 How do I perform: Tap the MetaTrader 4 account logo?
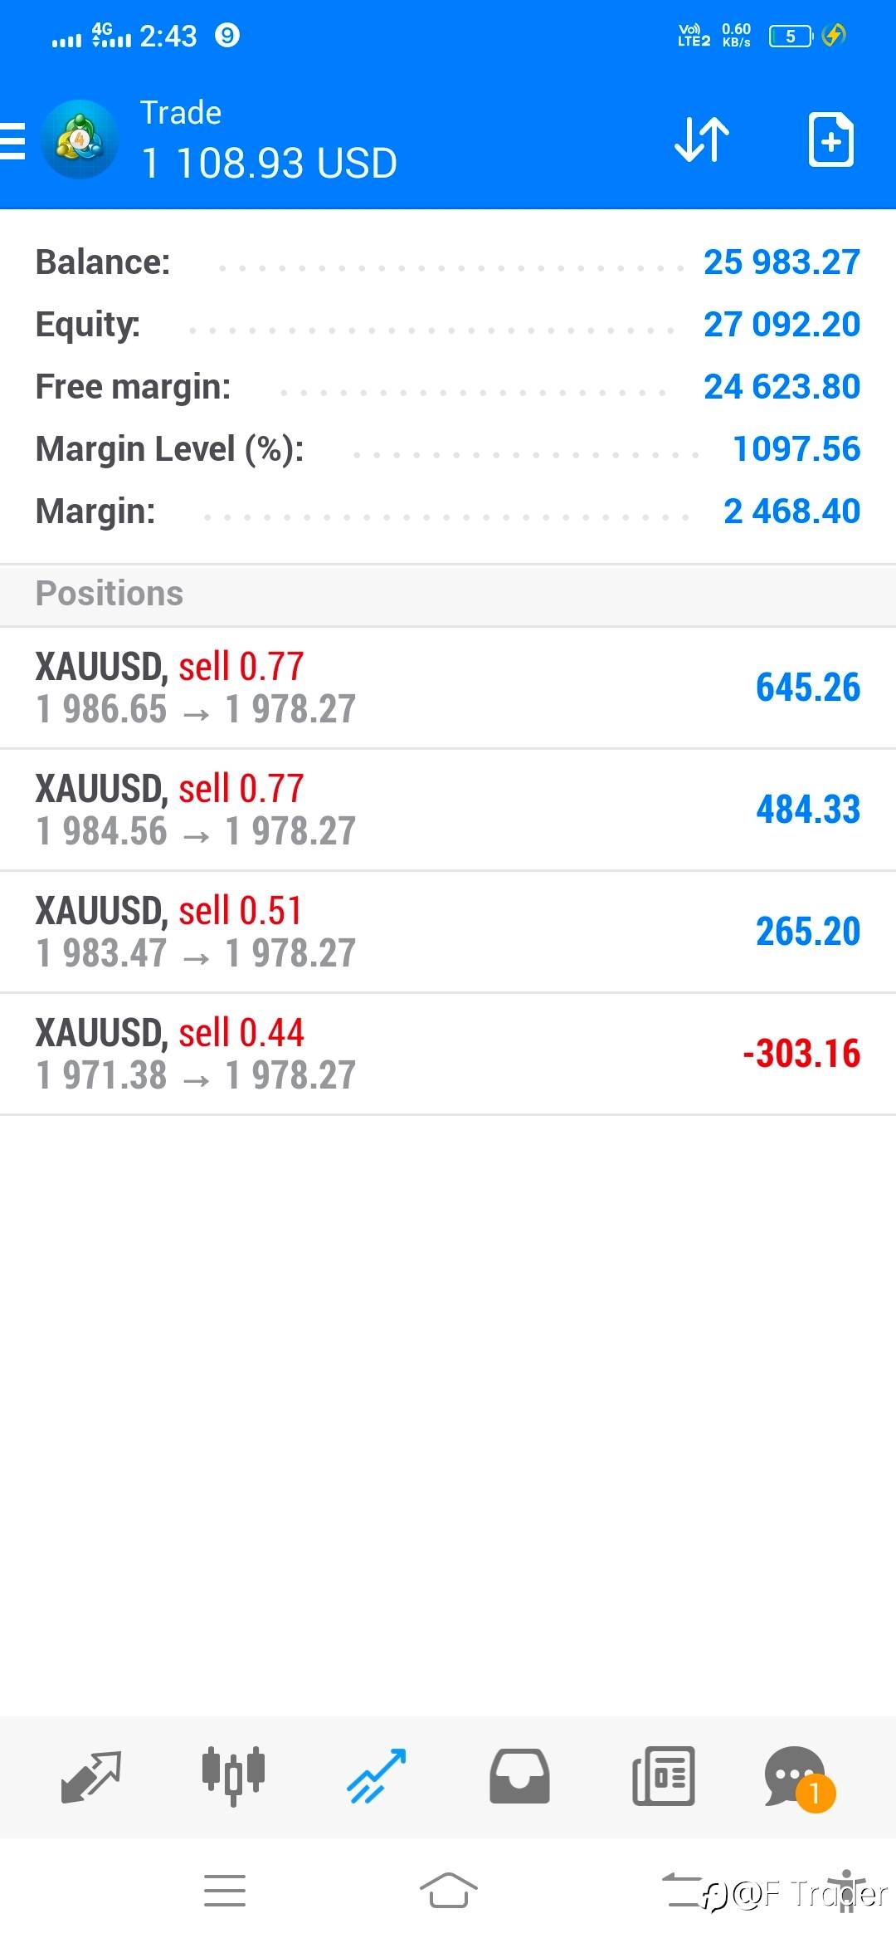point(80,139)
